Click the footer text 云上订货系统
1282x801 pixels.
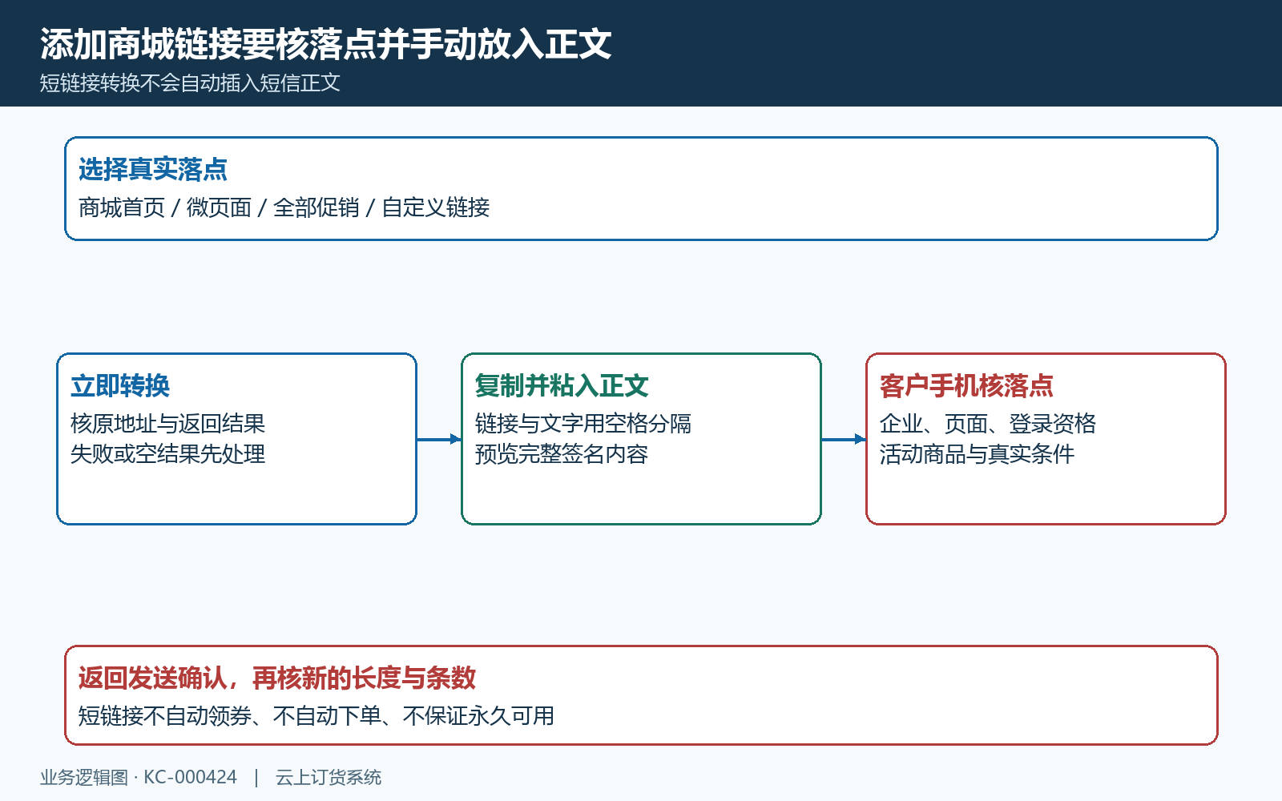(329, 777)
